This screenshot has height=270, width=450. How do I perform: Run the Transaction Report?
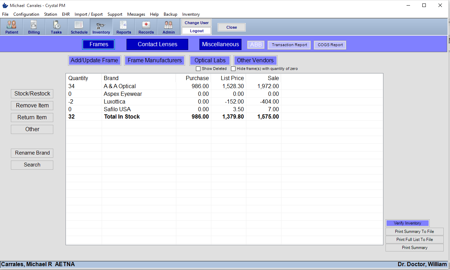(289, 45)
